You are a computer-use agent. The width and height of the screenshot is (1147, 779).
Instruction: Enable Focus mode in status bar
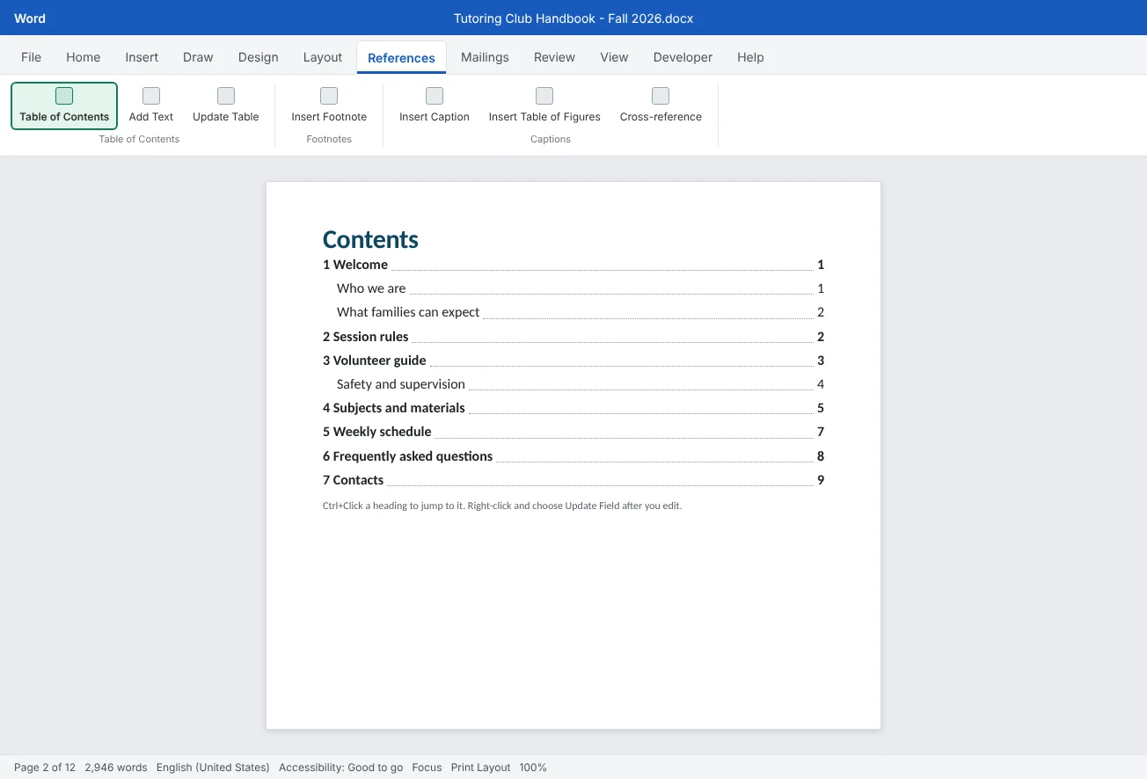coord(427,768)
